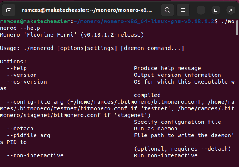Click the 'Run as daemon' description
The height and width of the screenshot is (167, 239).
[154, 129]
